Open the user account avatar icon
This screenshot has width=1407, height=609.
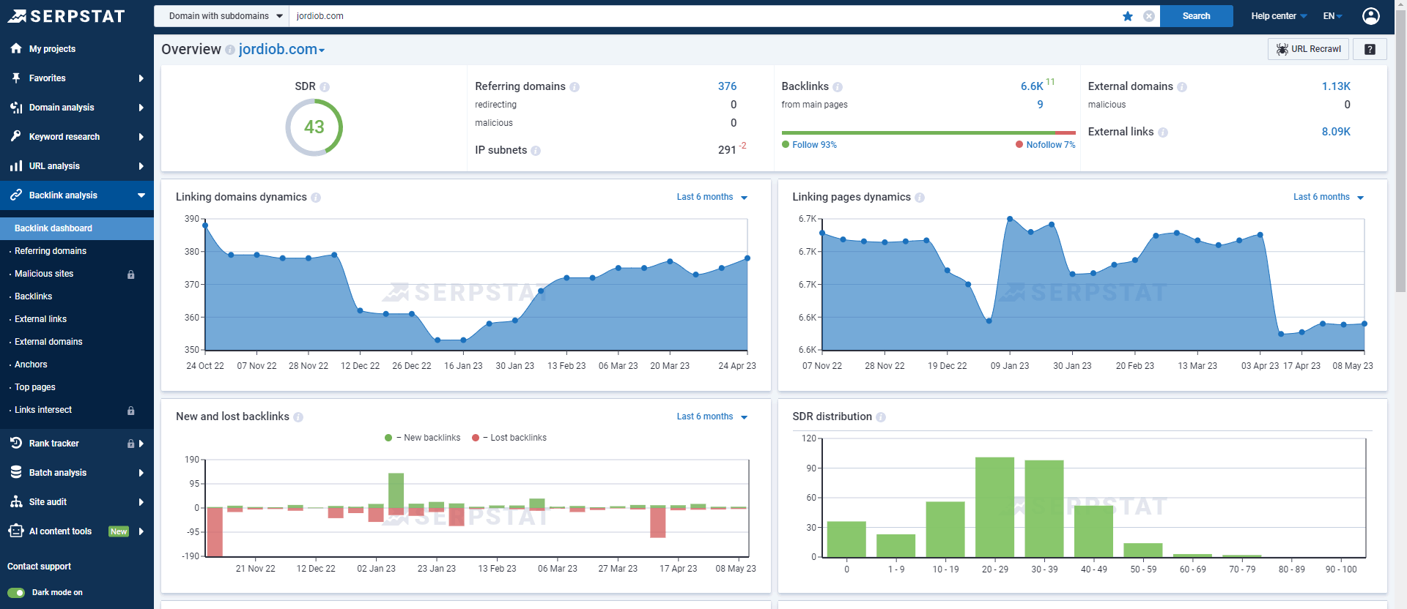tap(1371, 16)
